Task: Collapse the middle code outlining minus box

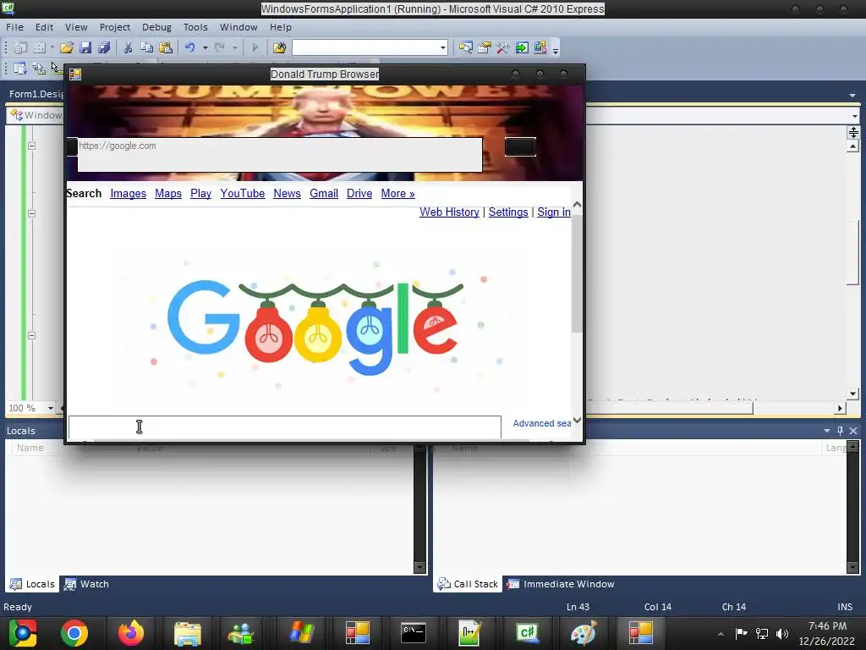Action: (31, 213)
